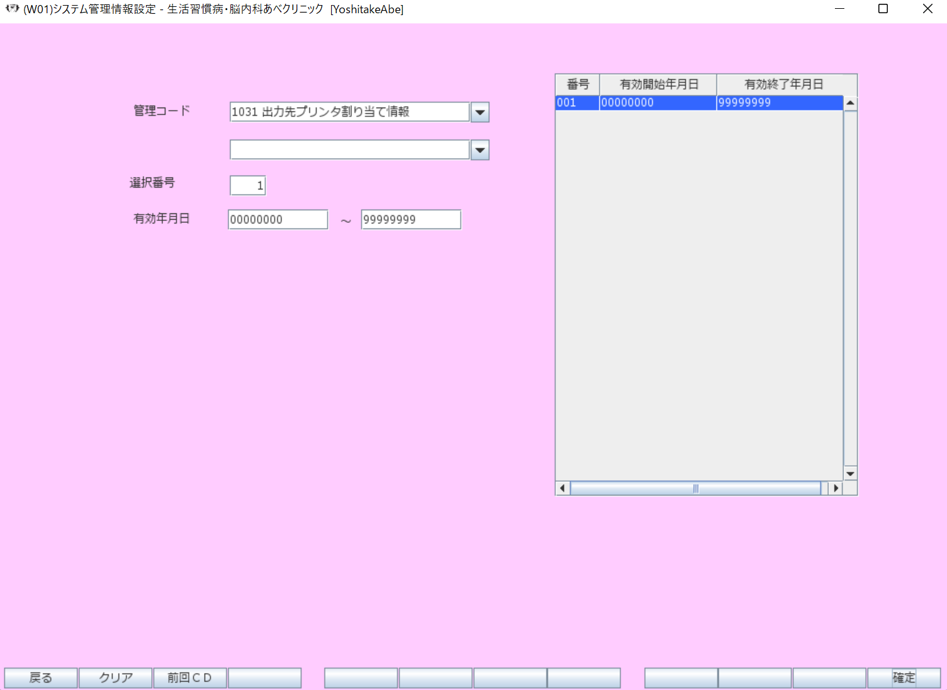Click the 有効年月日 start date field
Viewport: 947px width, 690px height.
[278, 220]
